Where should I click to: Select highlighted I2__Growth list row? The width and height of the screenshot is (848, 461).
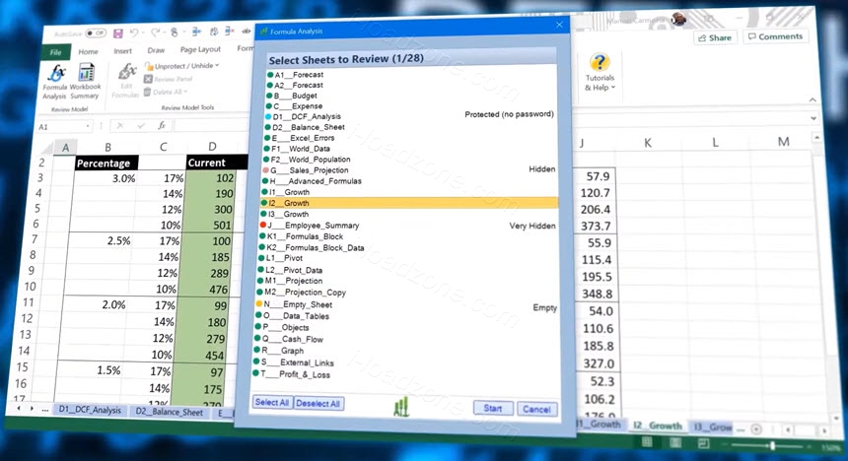pos(409,203)
